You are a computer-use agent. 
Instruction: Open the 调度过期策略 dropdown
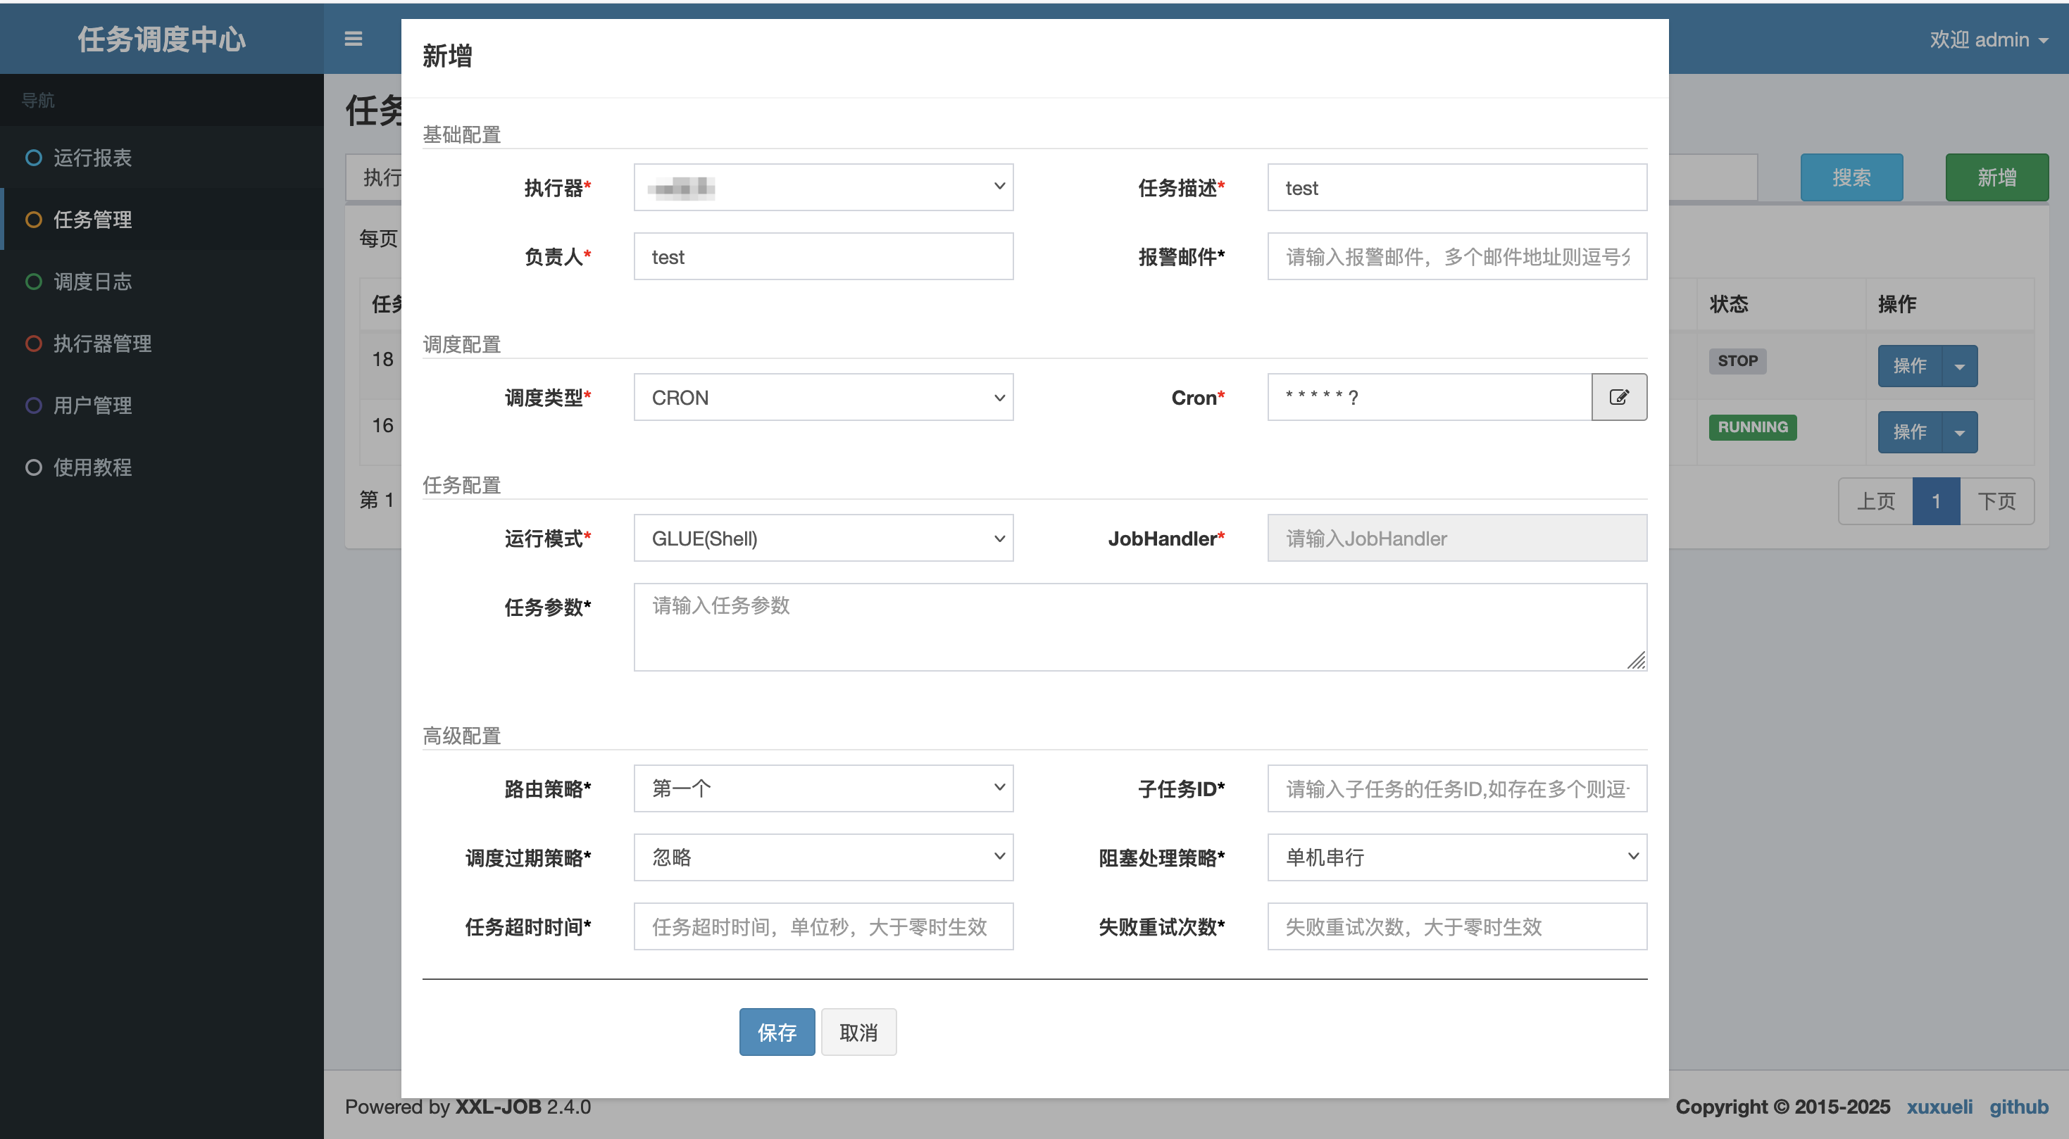(x=823, y=857)
